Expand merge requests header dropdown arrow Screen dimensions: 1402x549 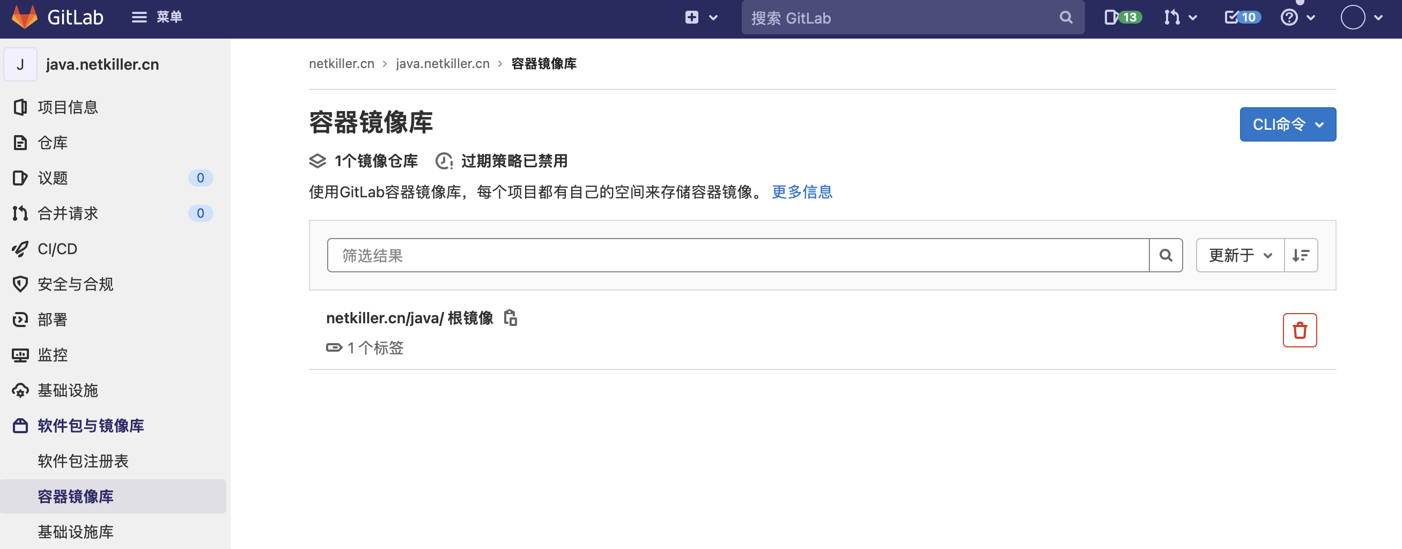point(1193,18)
